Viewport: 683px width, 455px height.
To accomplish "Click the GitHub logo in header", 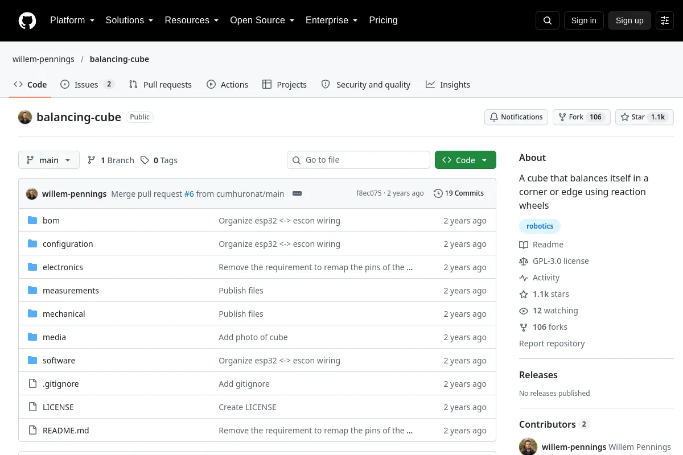I will pos(27,20).
